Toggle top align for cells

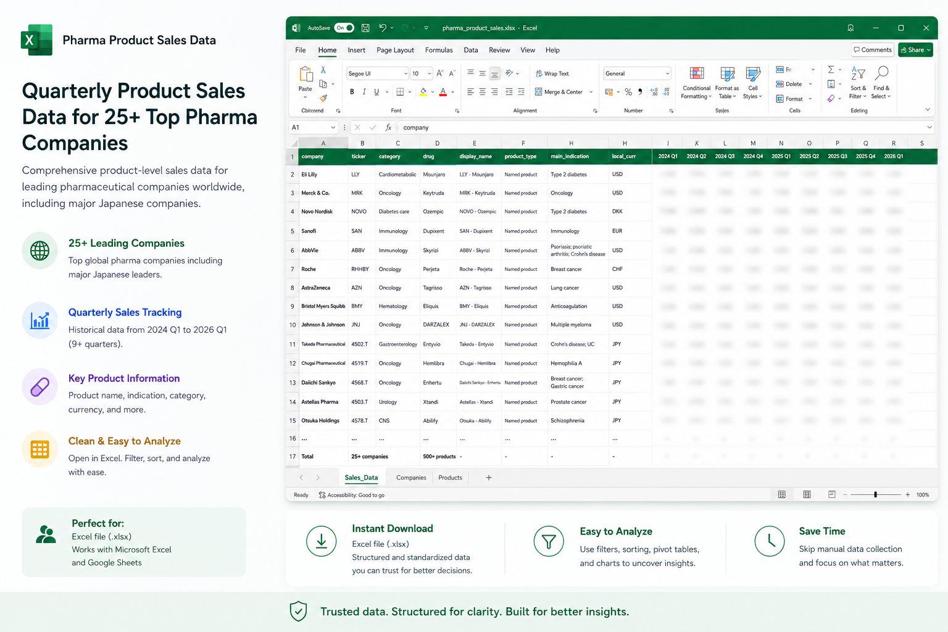click(x=471, y=73)
